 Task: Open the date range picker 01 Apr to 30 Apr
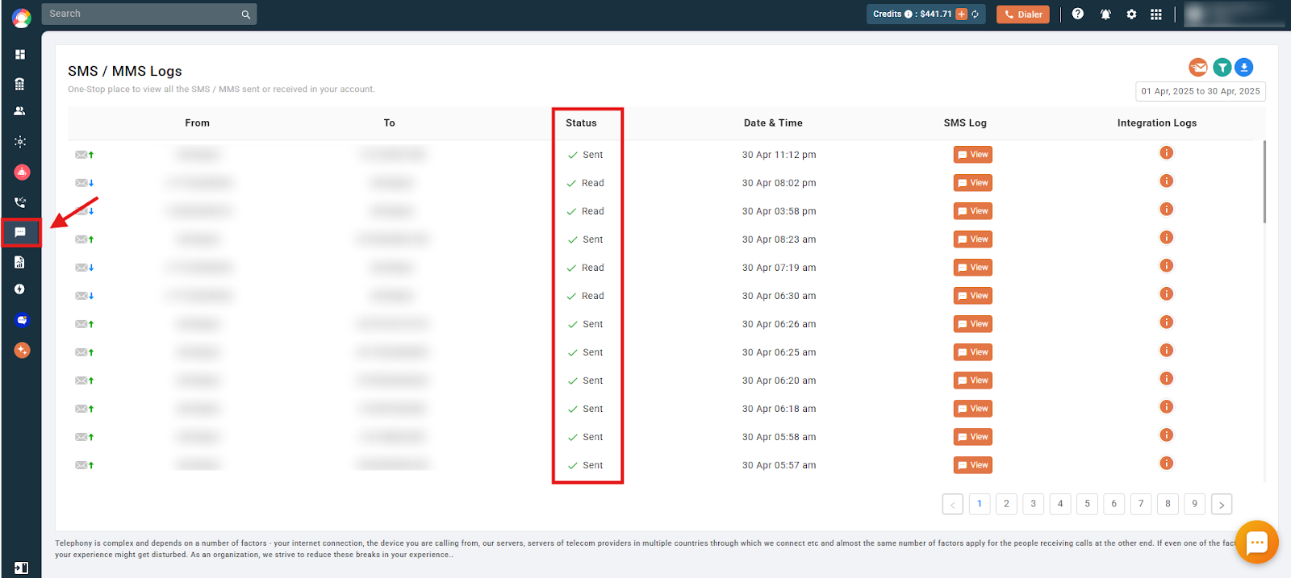click(x=1201, y=91)
